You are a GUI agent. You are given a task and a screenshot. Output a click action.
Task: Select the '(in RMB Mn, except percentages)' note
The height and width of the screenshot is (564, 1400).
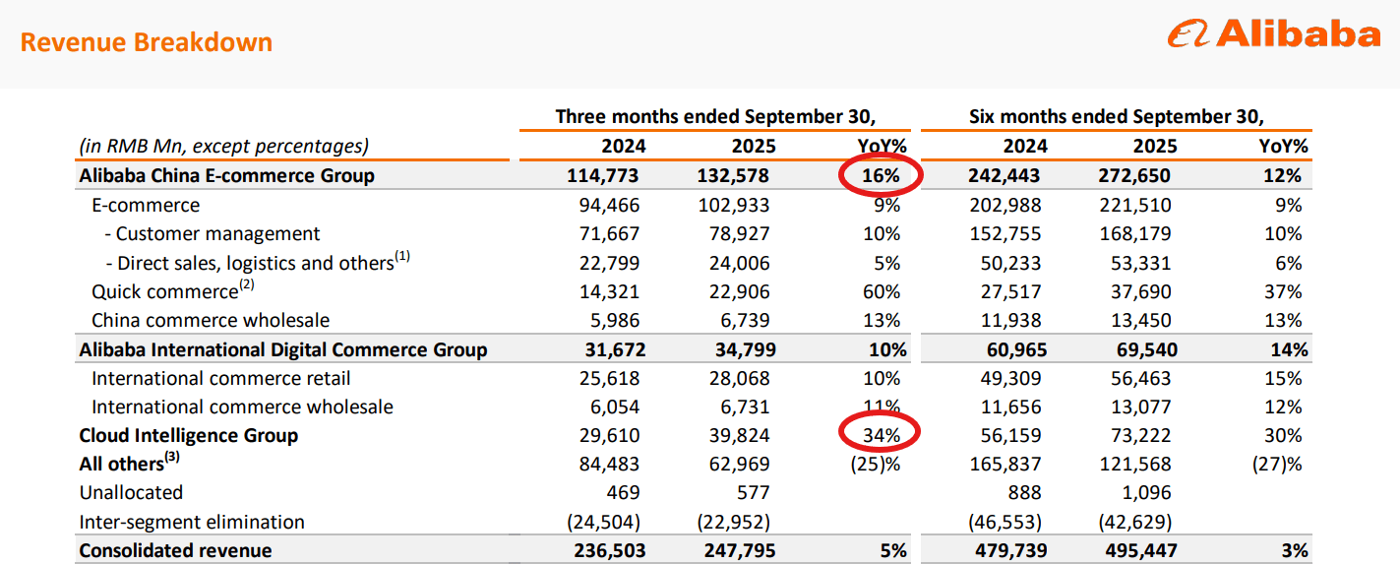(223, 147)
